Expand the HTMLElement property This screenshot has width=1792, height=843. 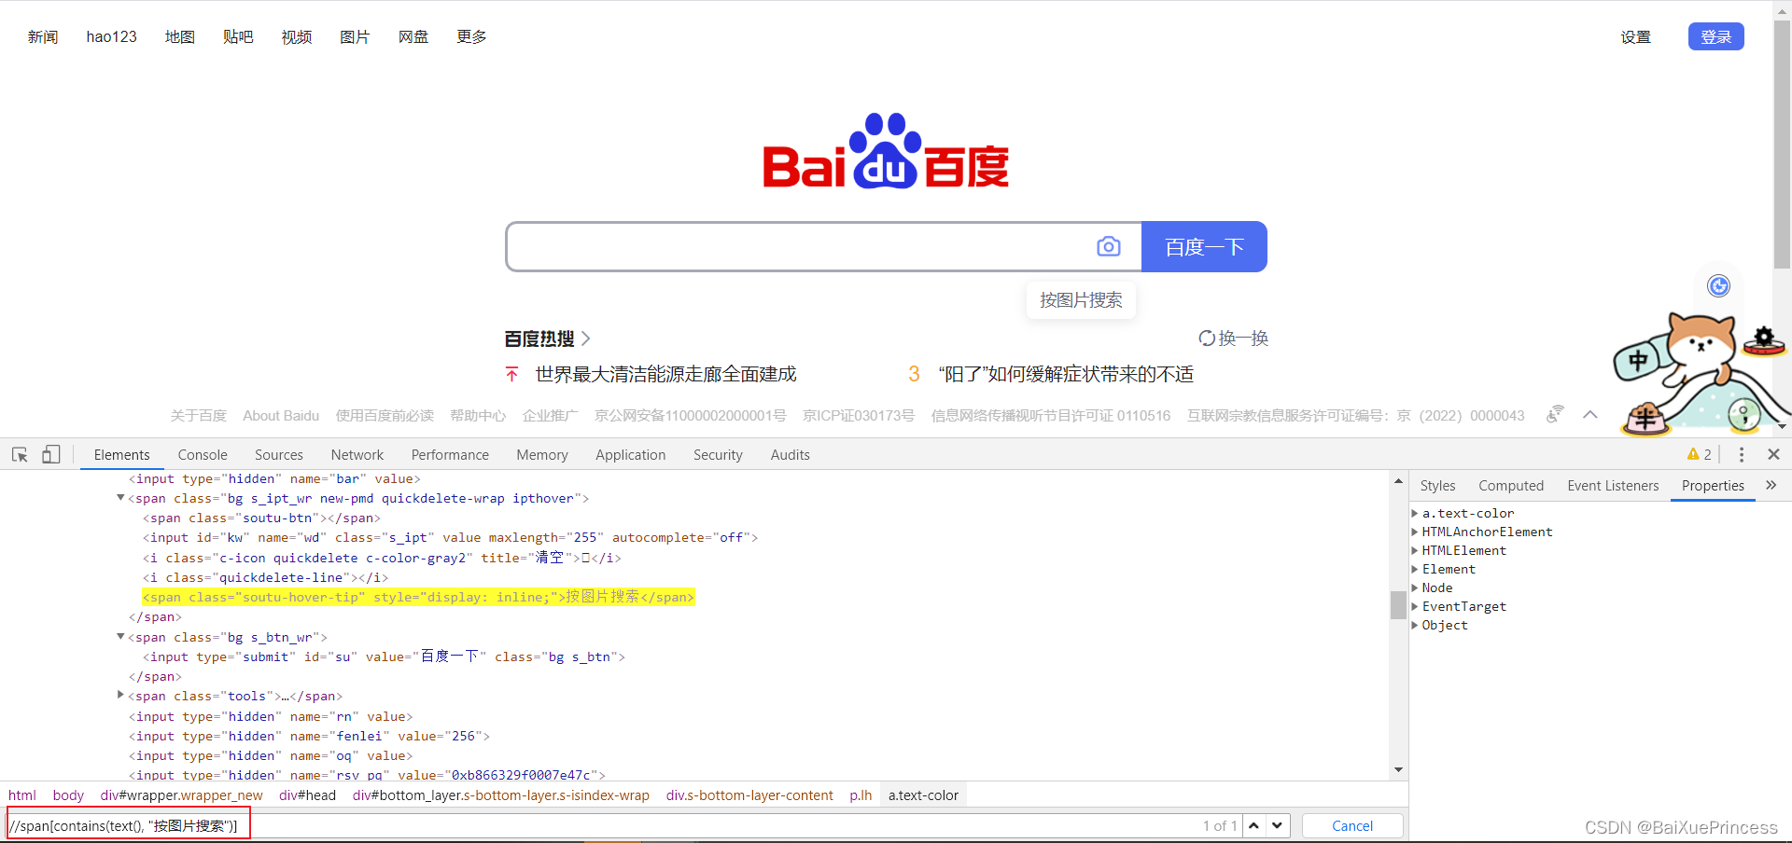pyautogui.click(x=1415, y=550)
